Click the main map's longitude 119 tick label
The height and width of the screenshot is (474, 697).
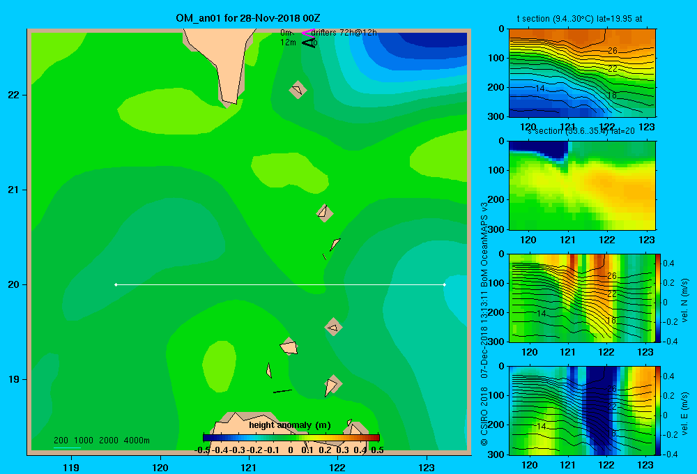point(71,467)
